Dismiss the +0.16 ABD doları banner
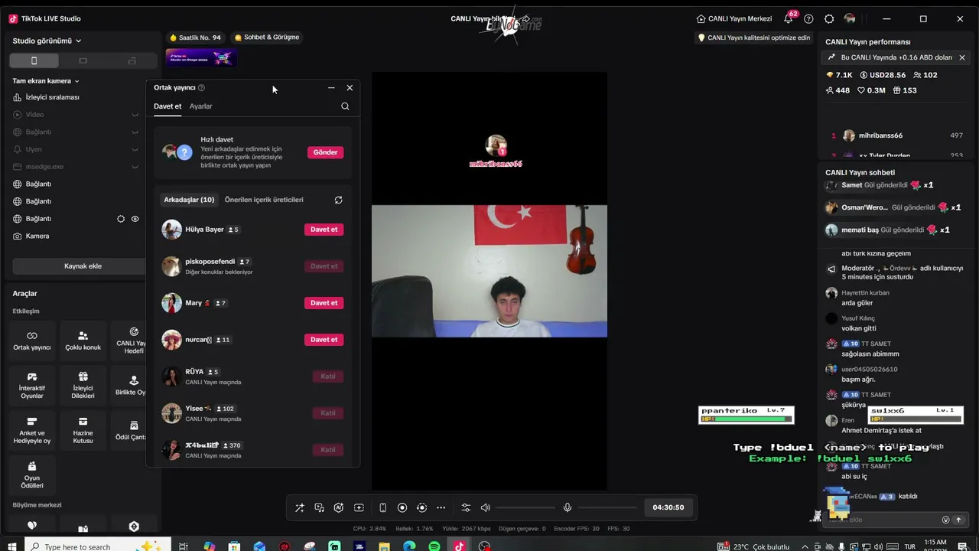 click(x=962, y=57)
